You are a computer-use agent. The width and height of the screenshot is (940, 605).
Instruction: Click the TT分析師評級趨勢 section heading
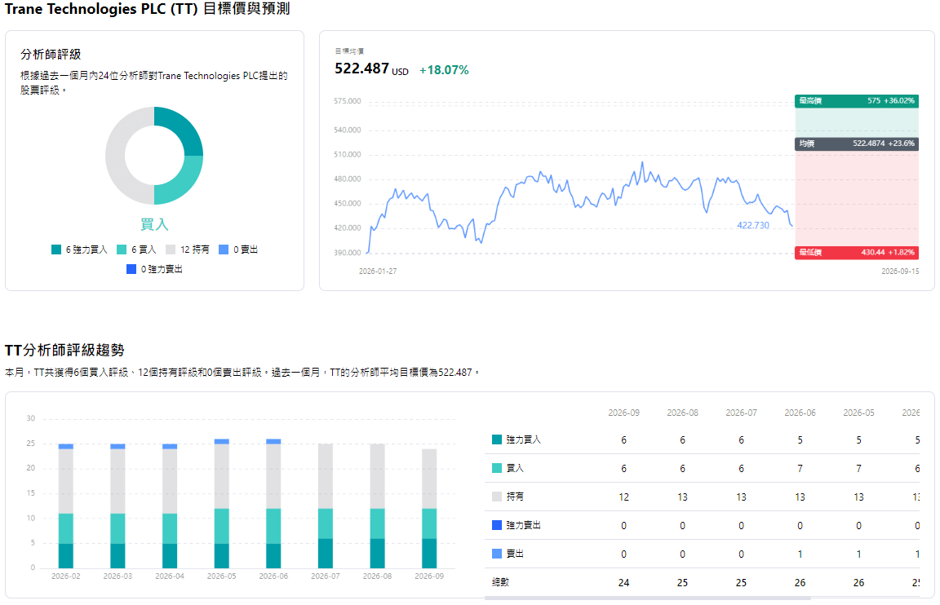point(64,351)
